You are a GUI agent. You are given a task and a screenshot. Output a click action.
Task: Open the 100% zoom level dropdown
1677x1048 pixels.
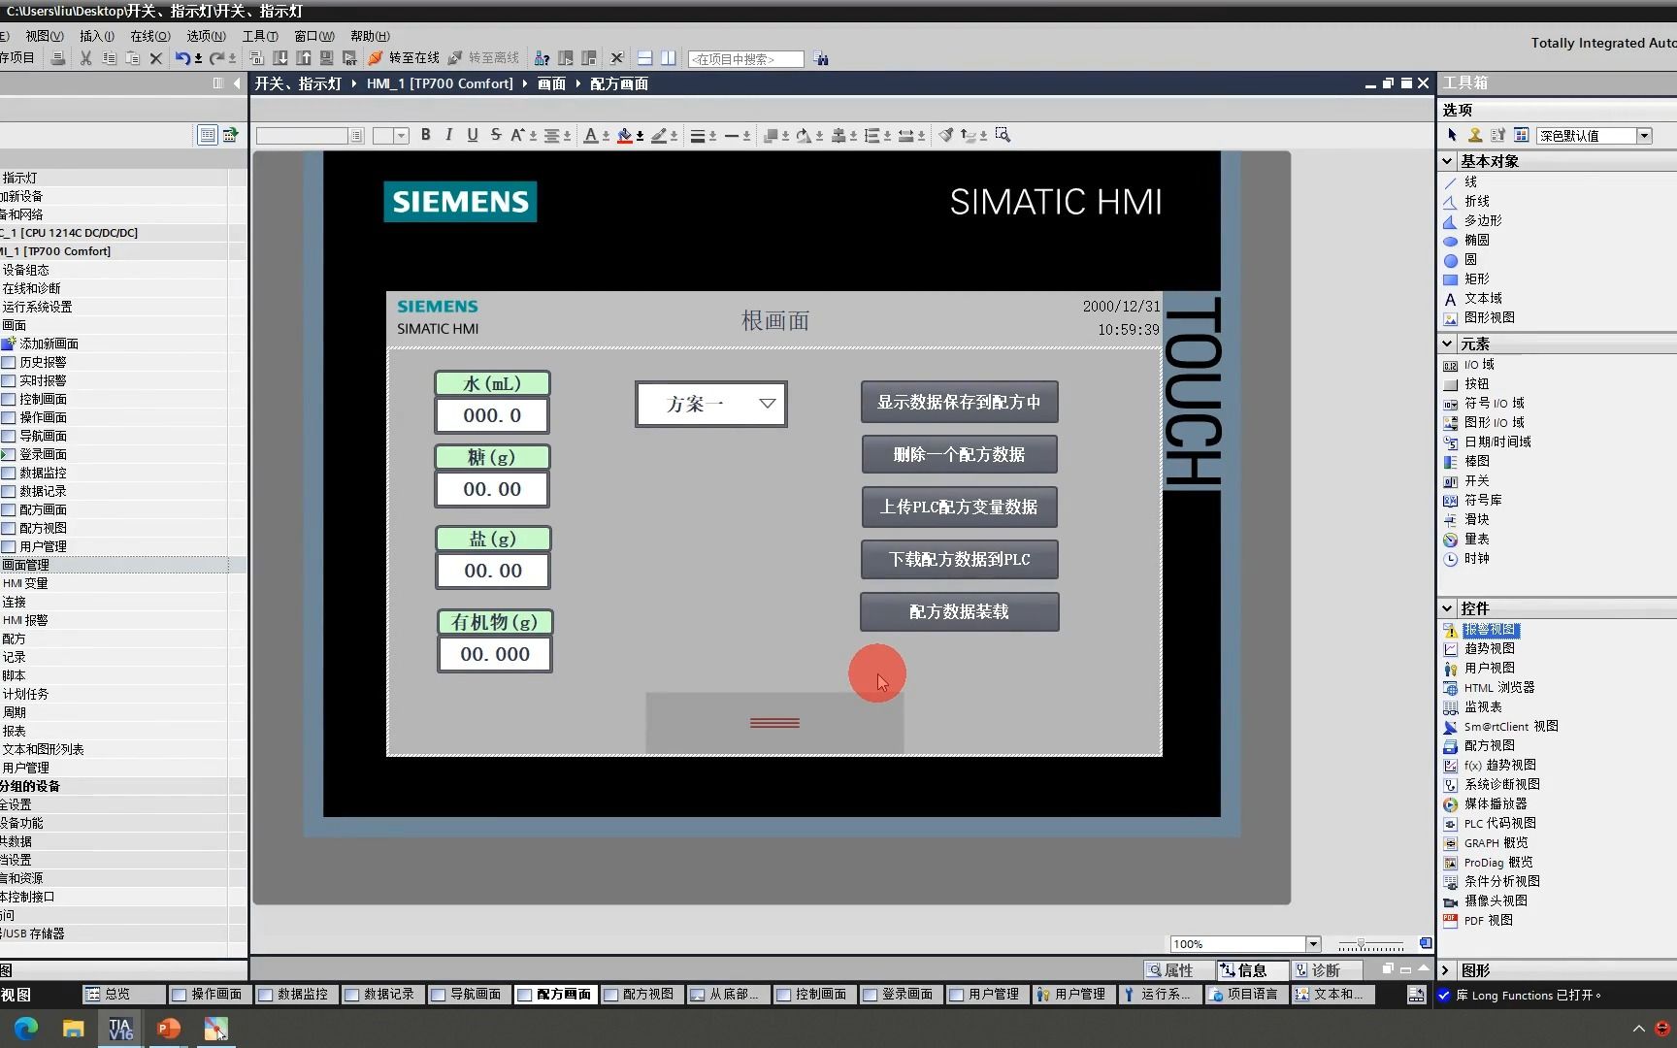(x=1313, y=944)
